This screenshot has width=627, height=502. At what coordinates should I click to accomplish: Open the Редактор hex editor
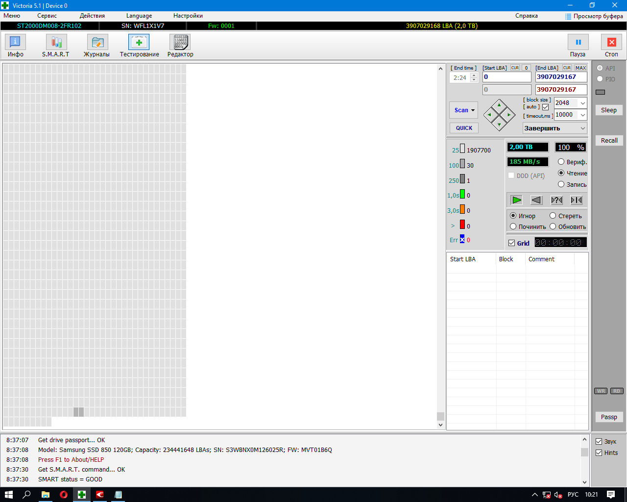pos(180,46)
